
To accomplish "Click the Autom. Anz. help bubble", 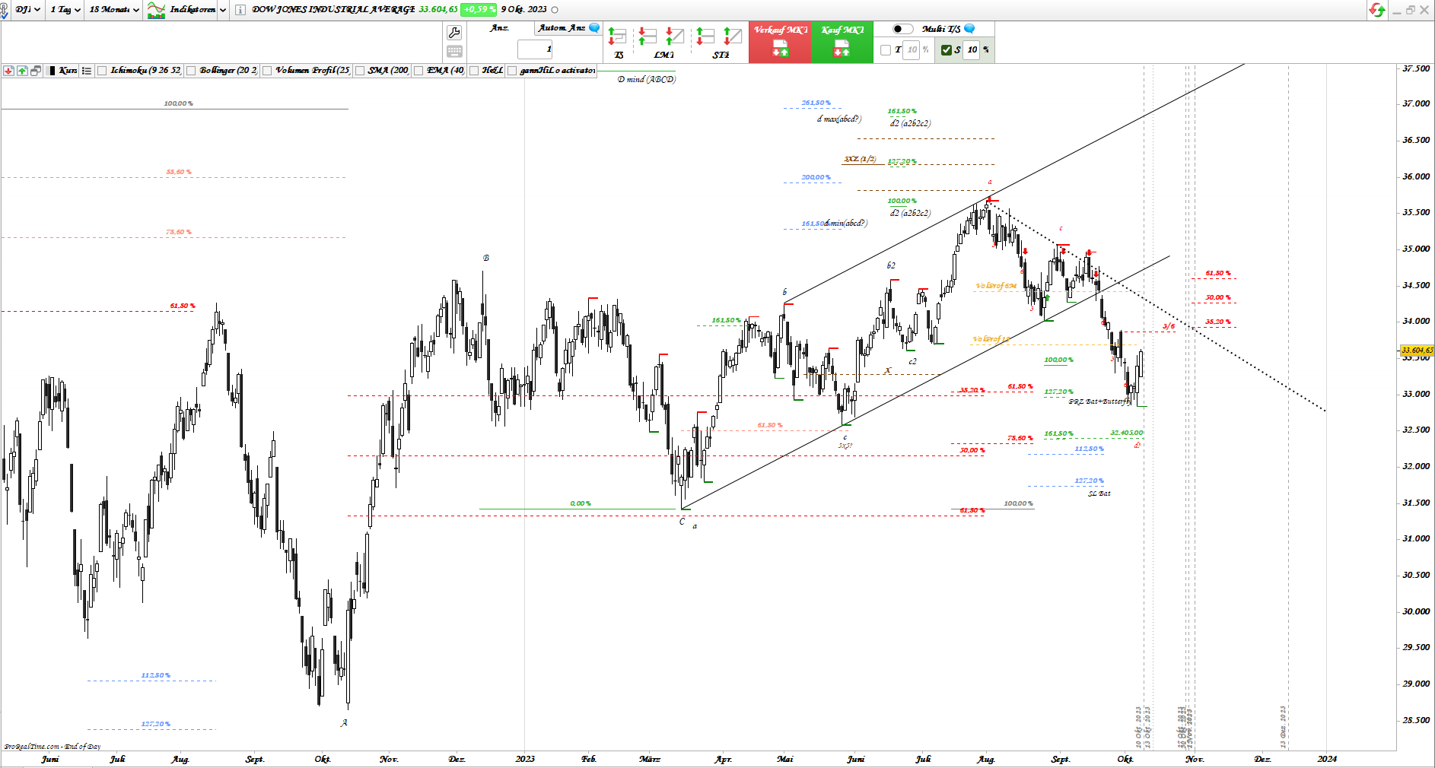I will tap(594, 28).
